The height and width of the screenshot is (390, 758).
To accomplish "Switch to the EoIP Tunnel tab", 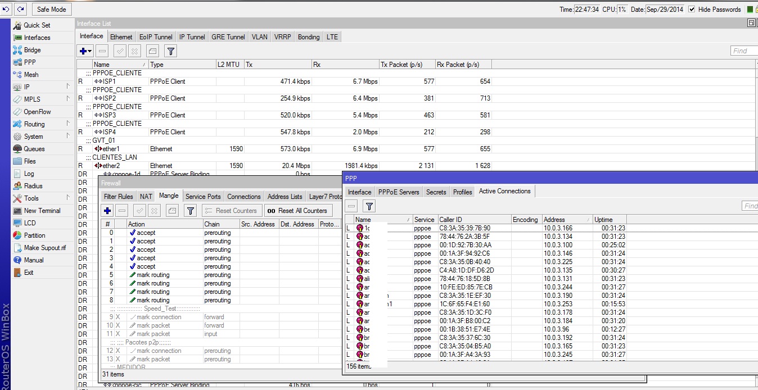I will [x=156, y=37].
